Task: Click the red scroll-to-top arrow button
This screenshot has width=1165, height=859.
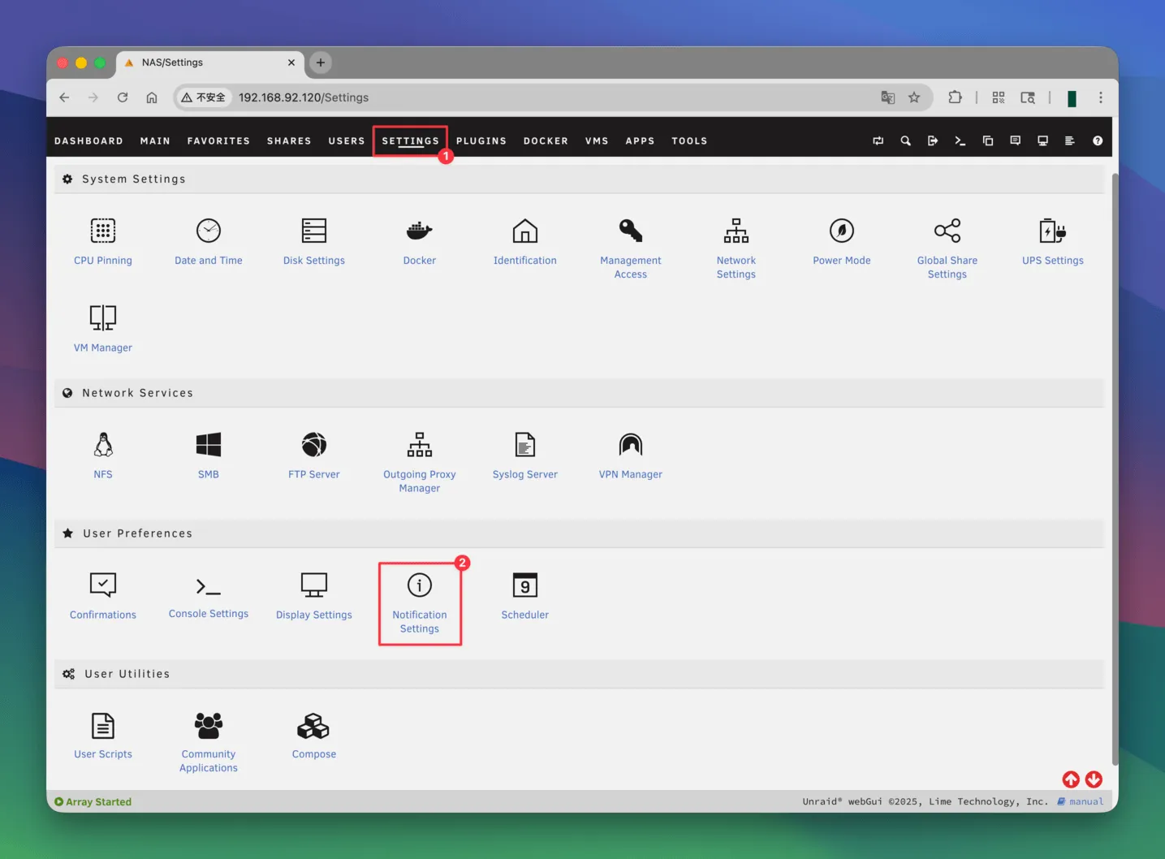Action: point(1071,779)
